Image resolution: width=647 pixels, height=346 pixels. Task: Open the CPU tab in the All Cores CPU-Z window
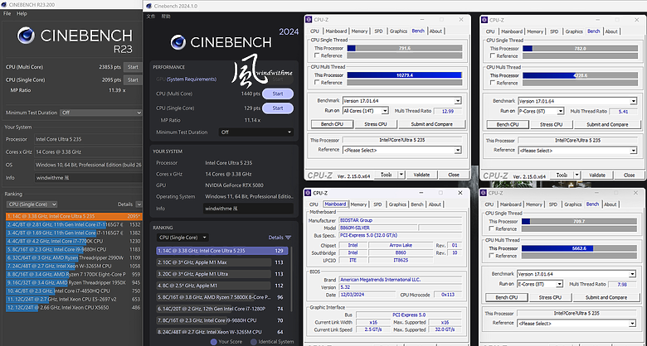pyautogui.click(x=315, y=31)
